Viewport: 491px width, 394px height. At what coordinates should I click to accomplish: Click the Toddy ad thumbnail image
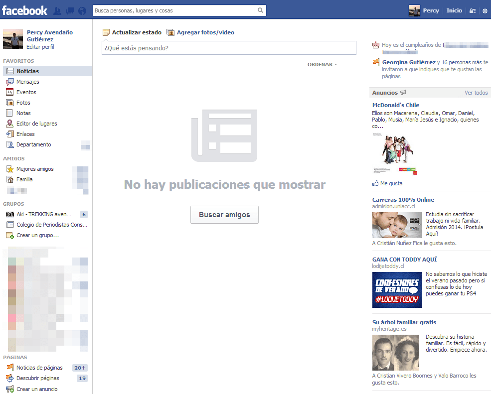point(397,289)
